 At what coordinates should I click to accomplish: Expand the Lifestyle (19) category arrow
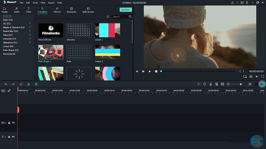coord(30,38)
